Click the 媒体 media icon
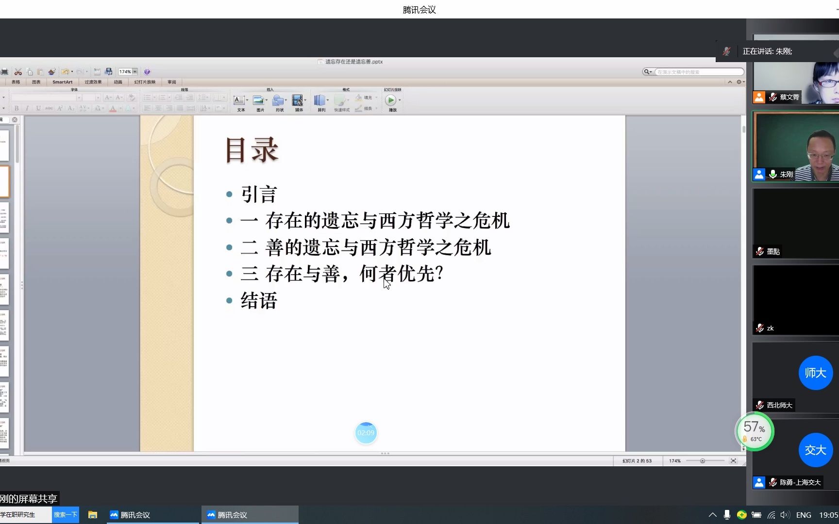Viewport: 839px width, 524px height. [x=297, y=100]
